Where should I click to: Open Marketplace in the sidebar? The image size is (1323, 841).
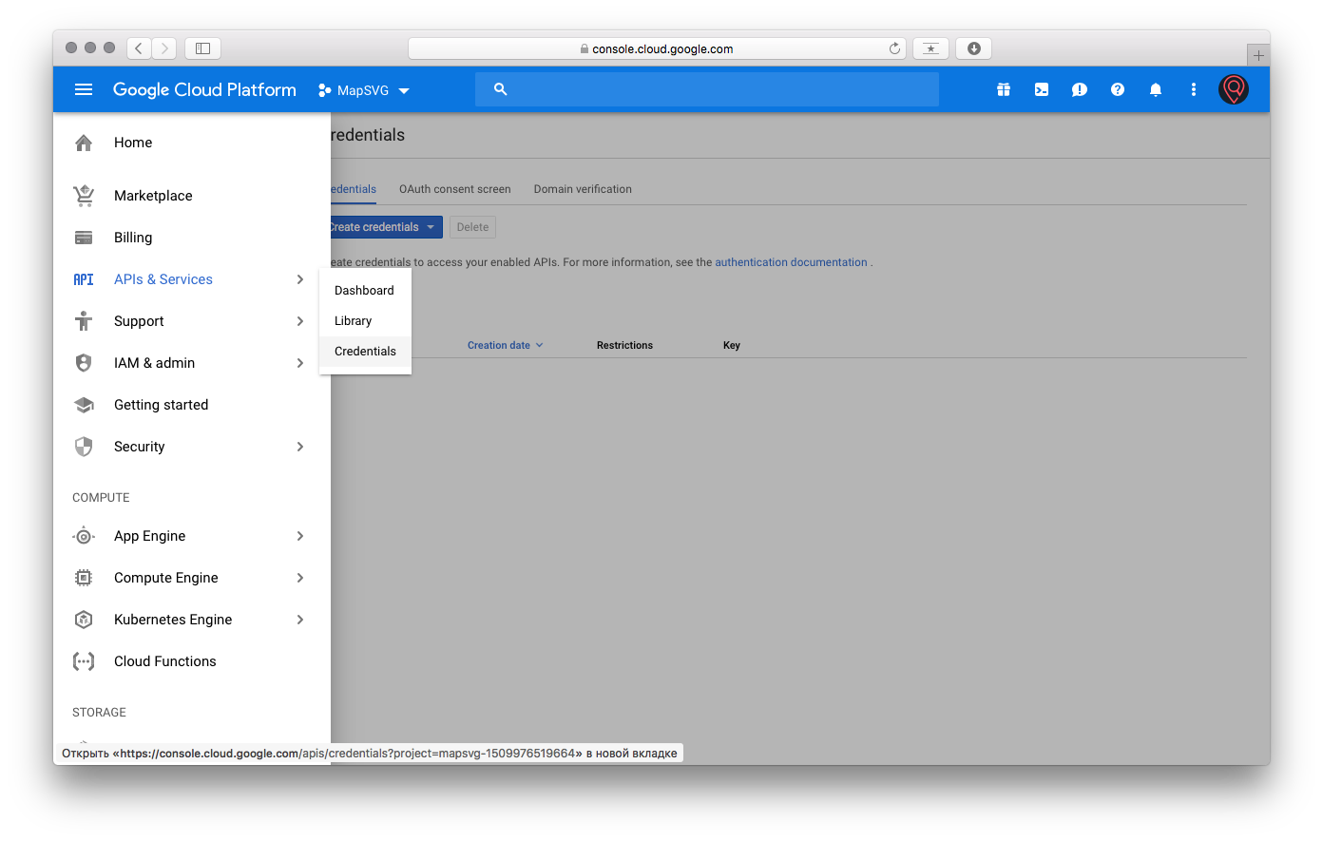[192, 196]
